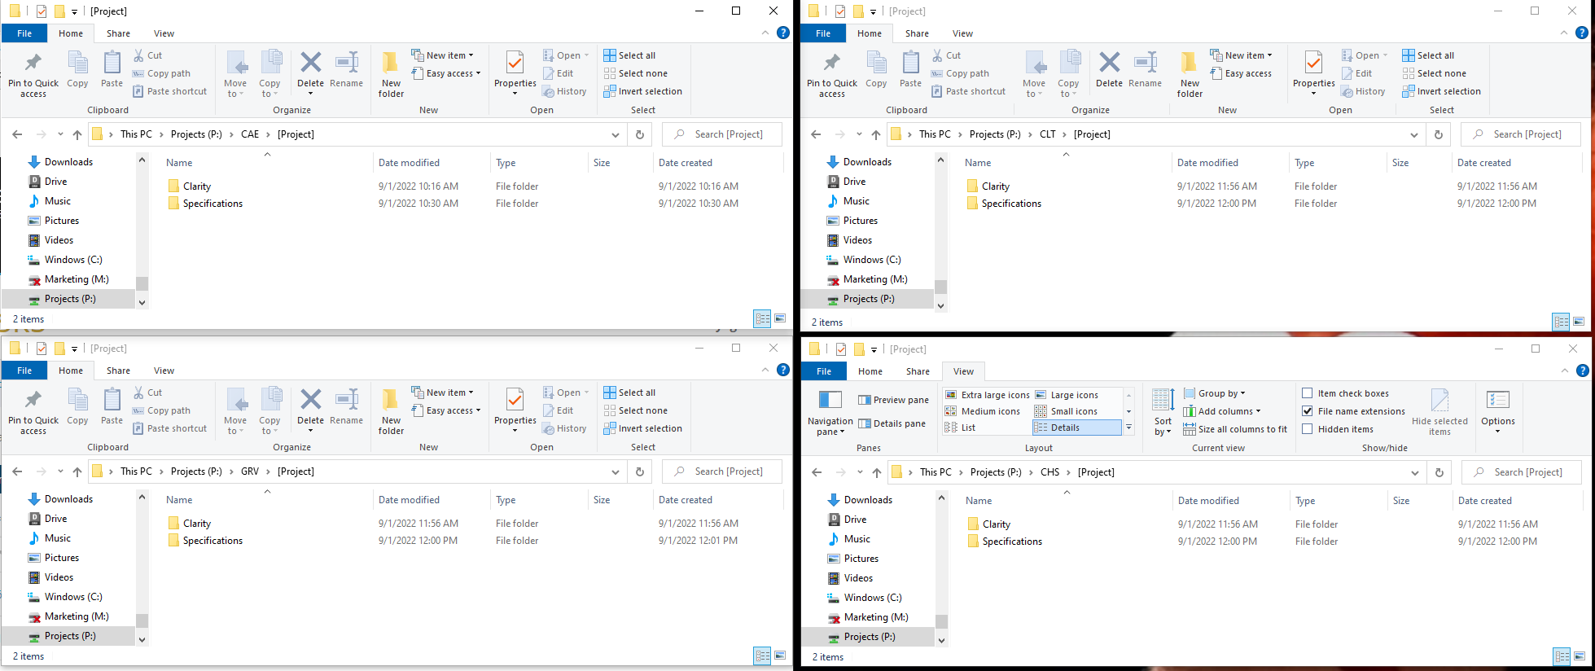The image size is (1595, 671).
Task: Click New folder icon in the GRV window
Action: pyautogui.click(x=391, y=404)
